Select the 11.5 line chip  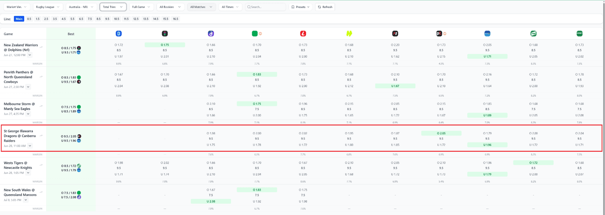coord(126,19)
